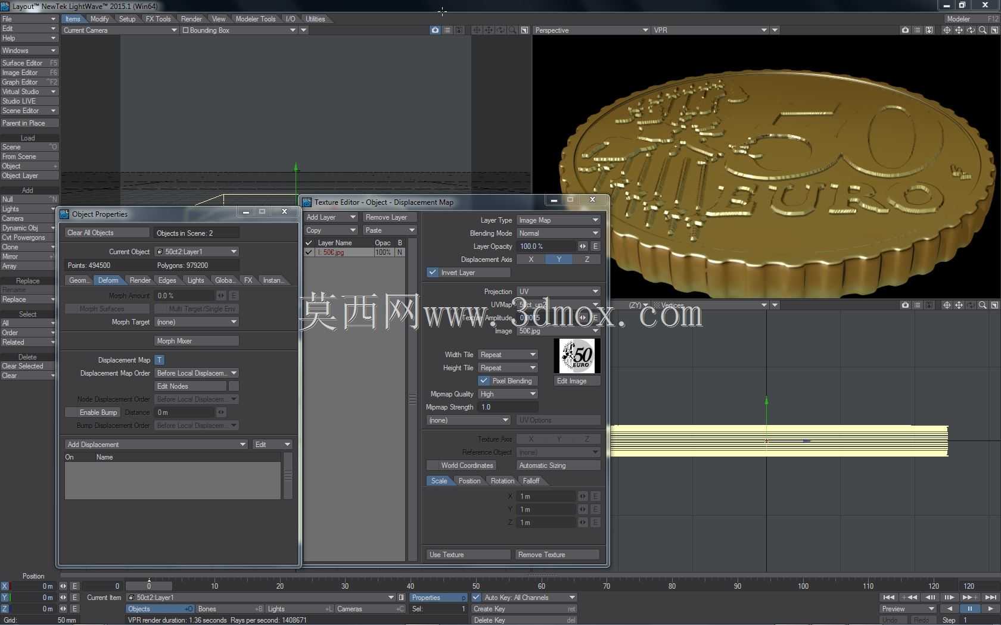Open Displacement Map texture T button
Viewport: 1001px width, 625px height.
tap(159, 360)
